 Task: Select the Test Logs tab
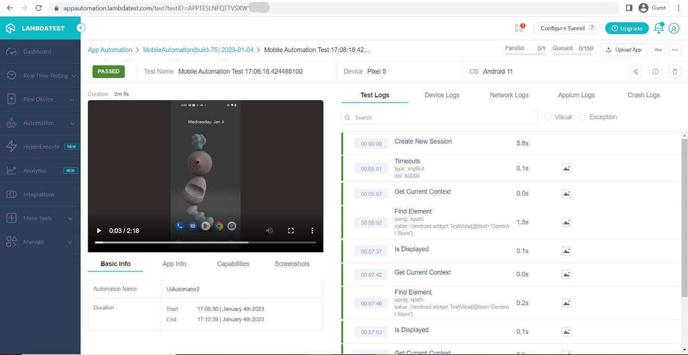point(375,95)
